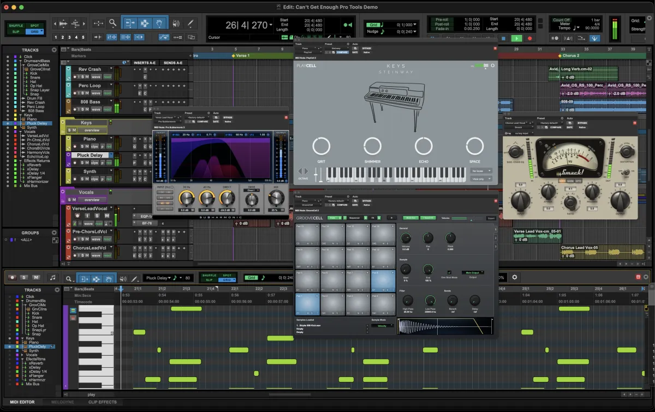The height and width of the screenshot is (412, 655).
Task: Click the red Record transport button
Action: (529, 38)
